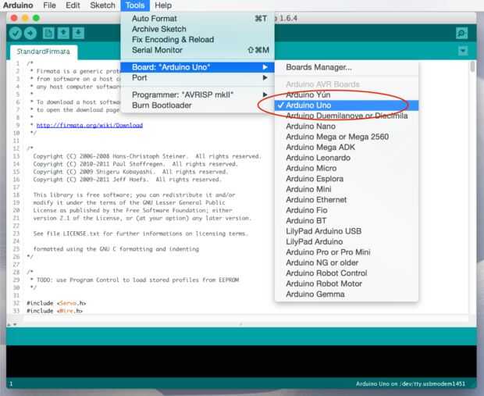484x396 pixels.
Task: Select Arduino Nano board
Action: point(347,127)
